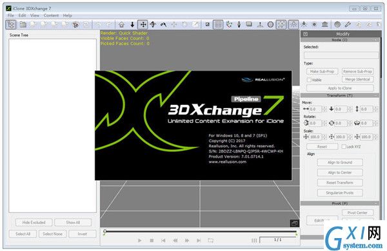This screenshot has height=251, width=387.
Task: Click the Show All button
Action: [x=73, y=223]
